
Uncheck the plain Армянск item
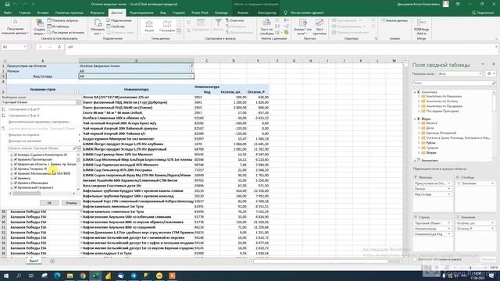point(16,178)
